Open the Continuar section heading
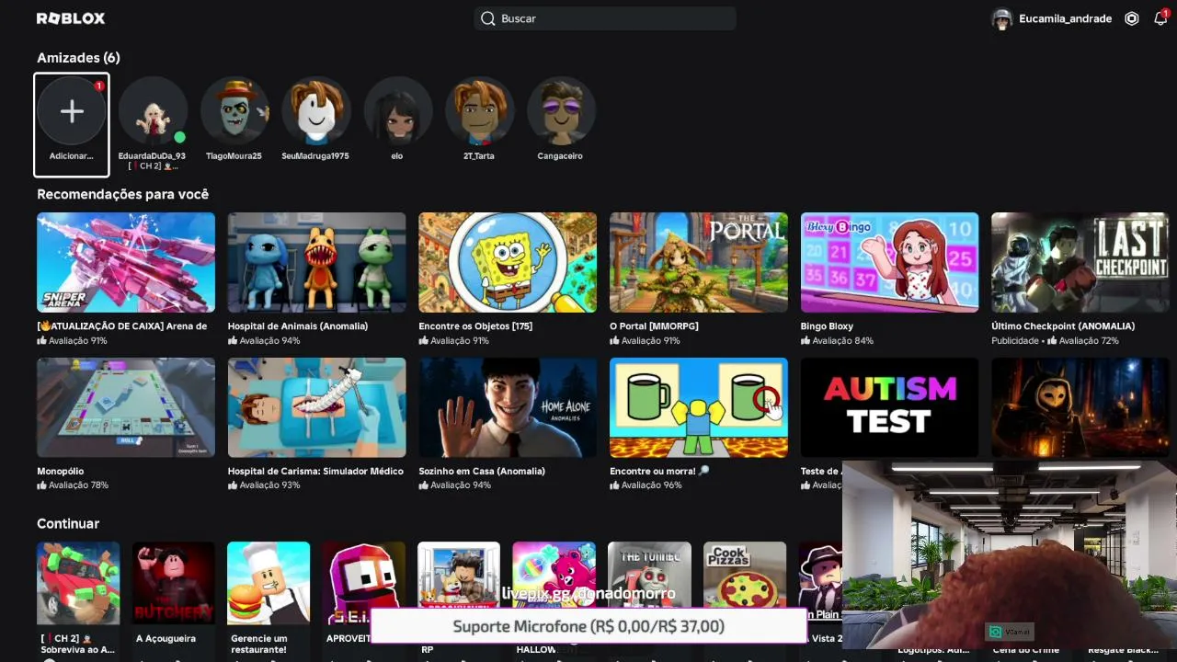The width and height of the screenshot is (1177, 662). (68, 523)
